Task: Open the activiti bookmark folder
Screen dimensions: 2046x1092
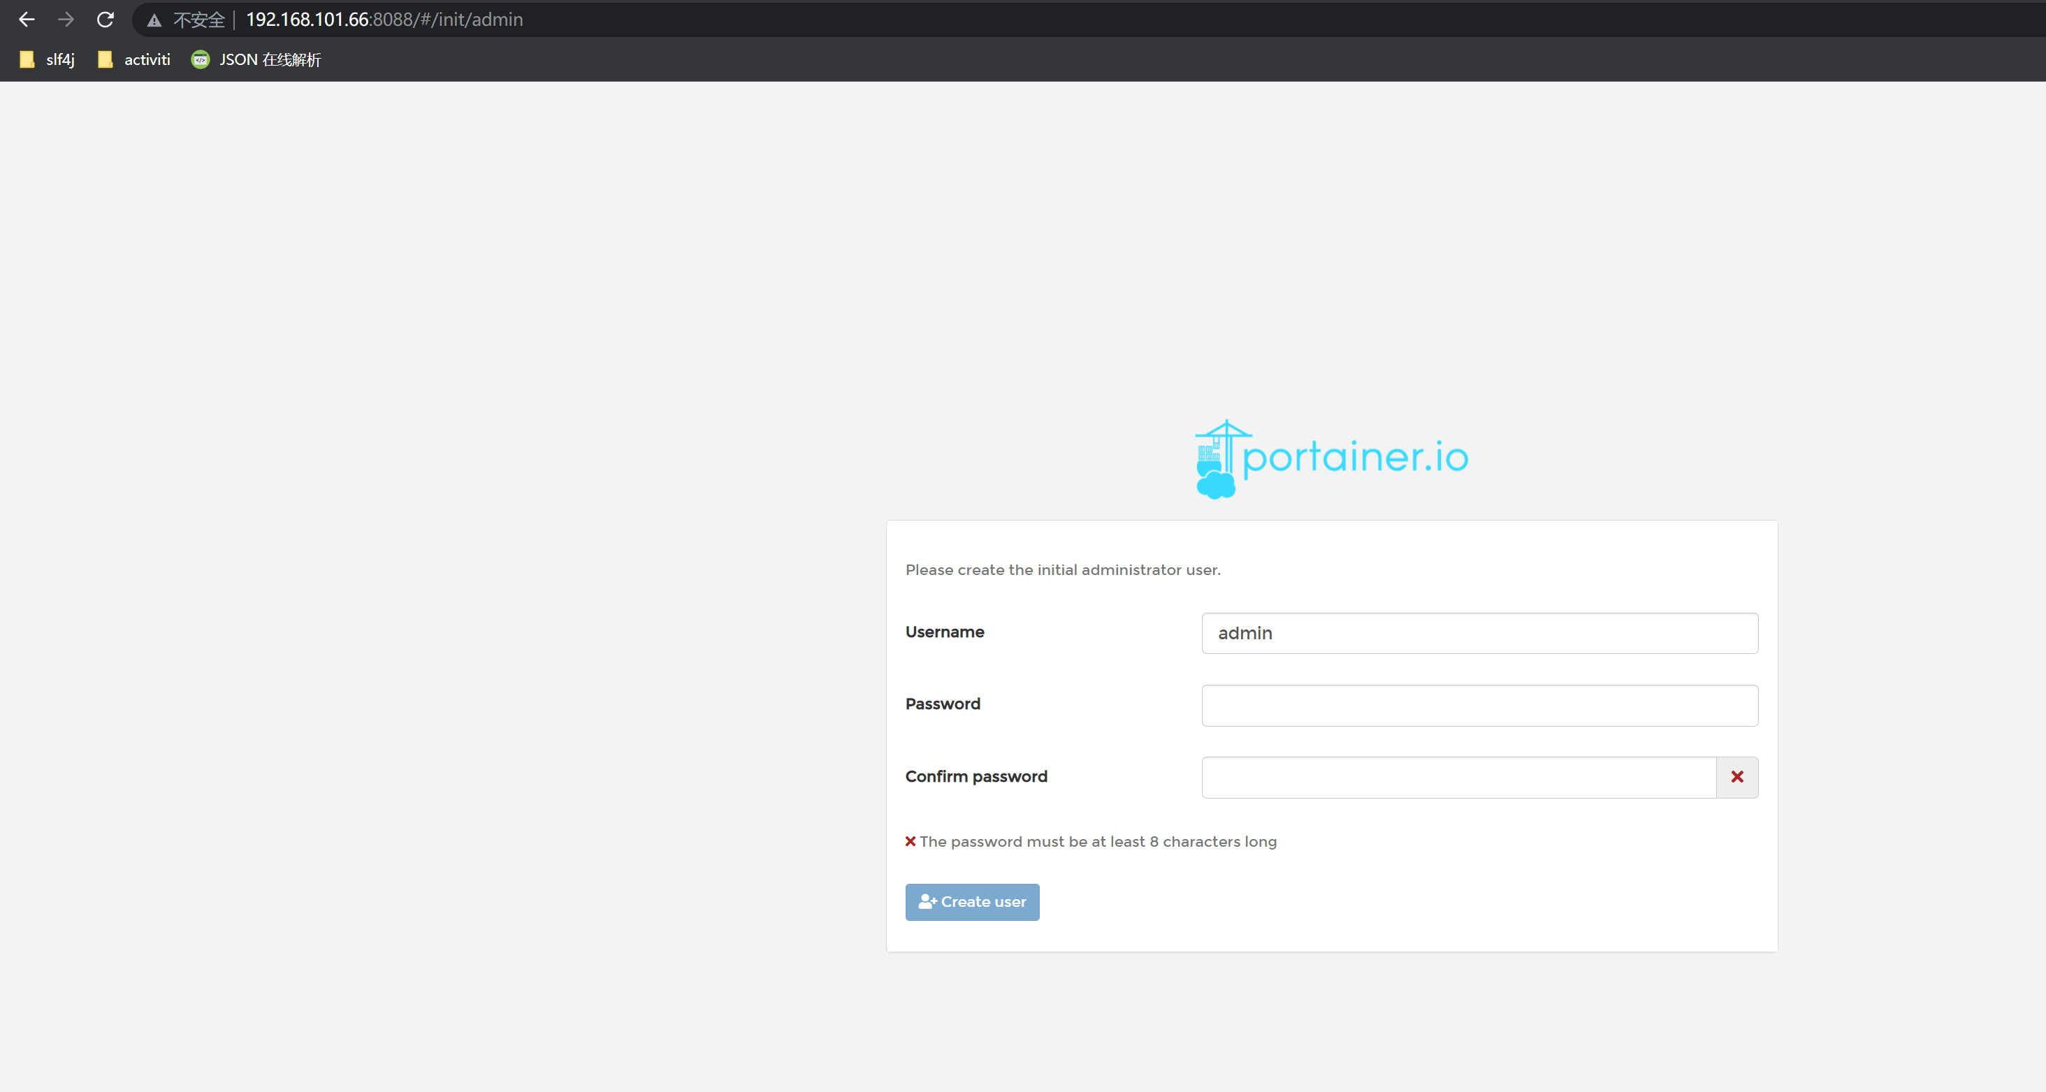Action: (134, 59)
